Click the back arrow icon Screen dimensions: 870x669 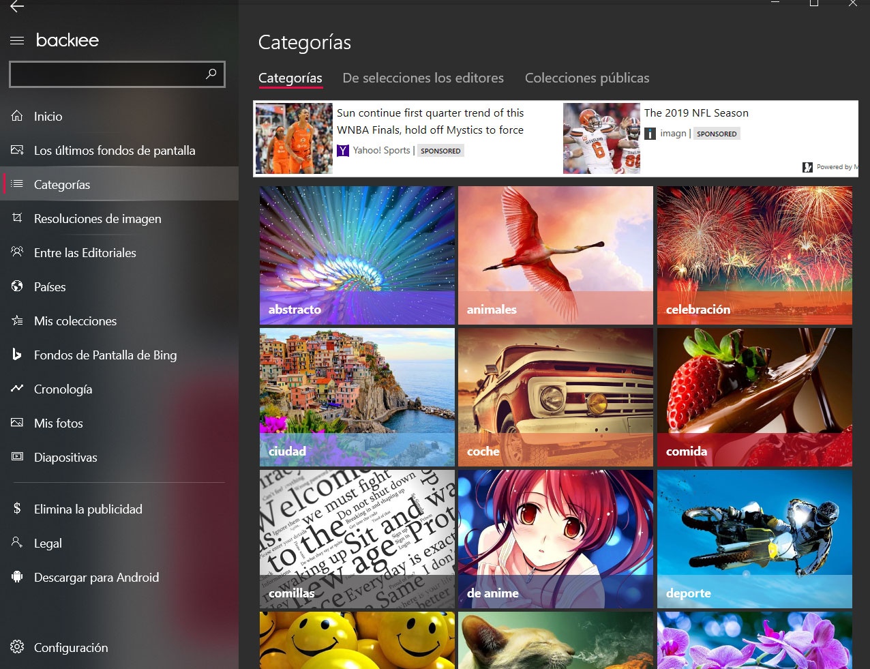click(x=17, y=6)
